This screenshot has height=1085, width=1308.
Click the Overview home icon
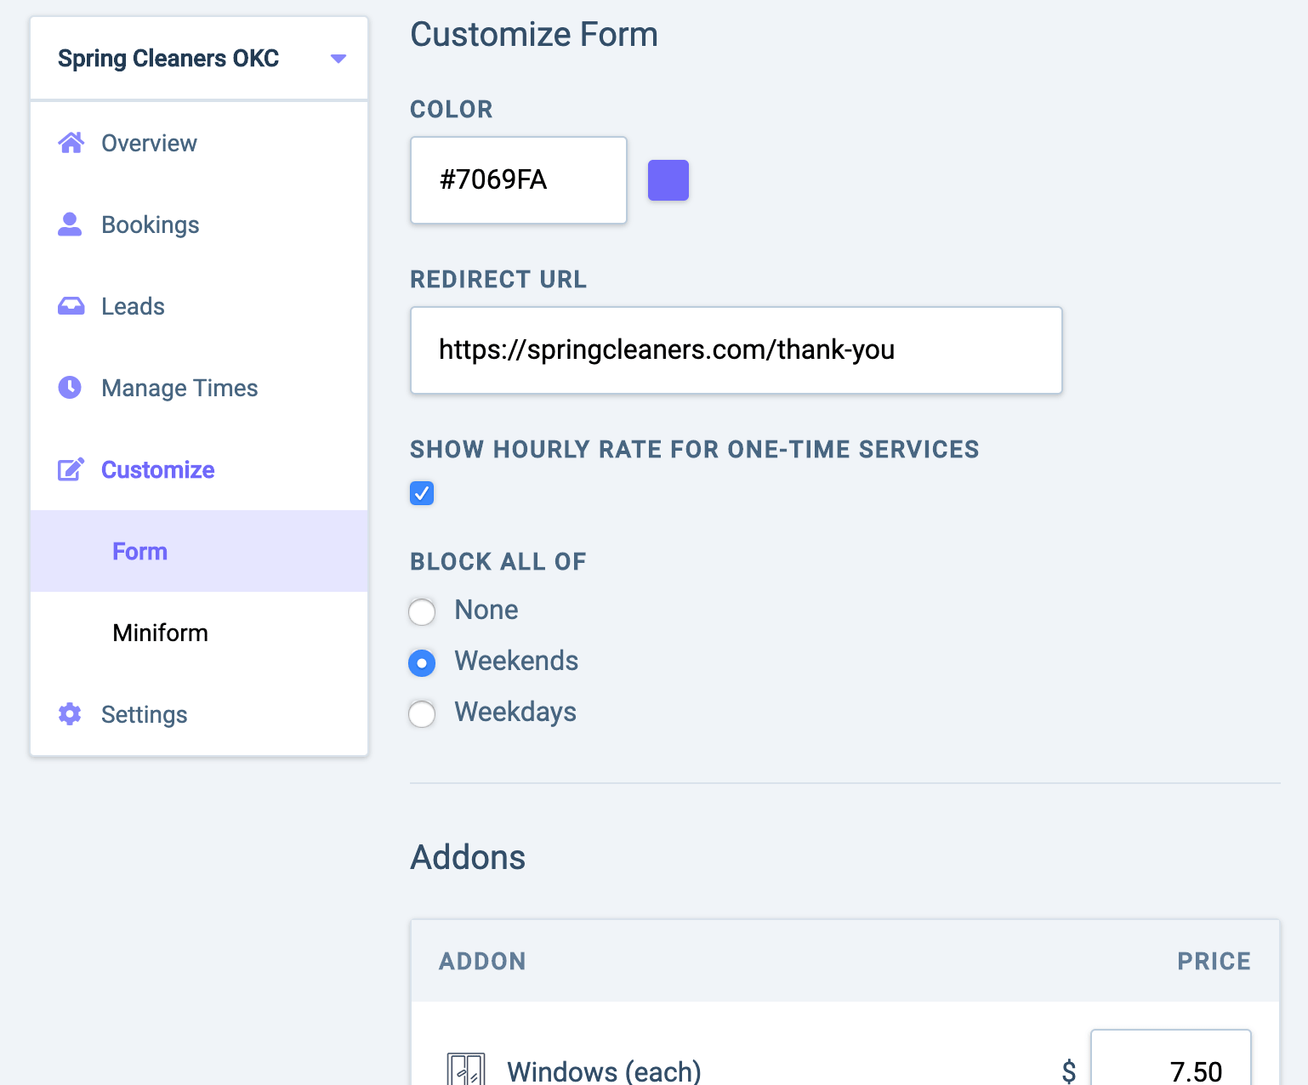pyautogui.click(x=71, y=143)
